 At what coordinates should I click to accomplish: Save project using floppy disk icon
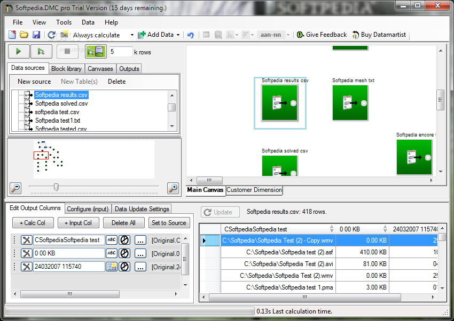tap(36, 35)
